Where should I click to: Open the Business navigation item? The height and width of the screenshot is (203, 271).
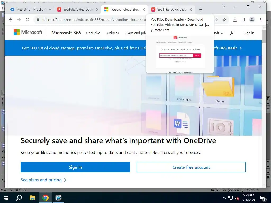pos(112,33)
